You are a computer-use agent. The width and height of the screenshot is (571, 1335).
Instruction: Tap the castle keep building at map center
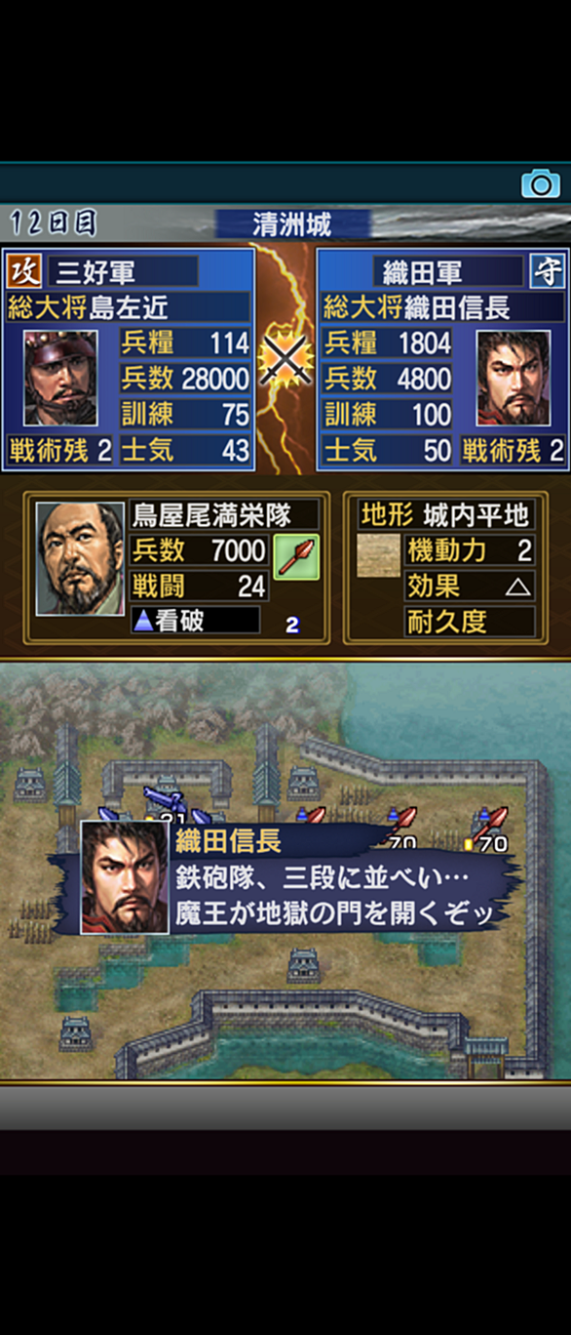point(304,964)
